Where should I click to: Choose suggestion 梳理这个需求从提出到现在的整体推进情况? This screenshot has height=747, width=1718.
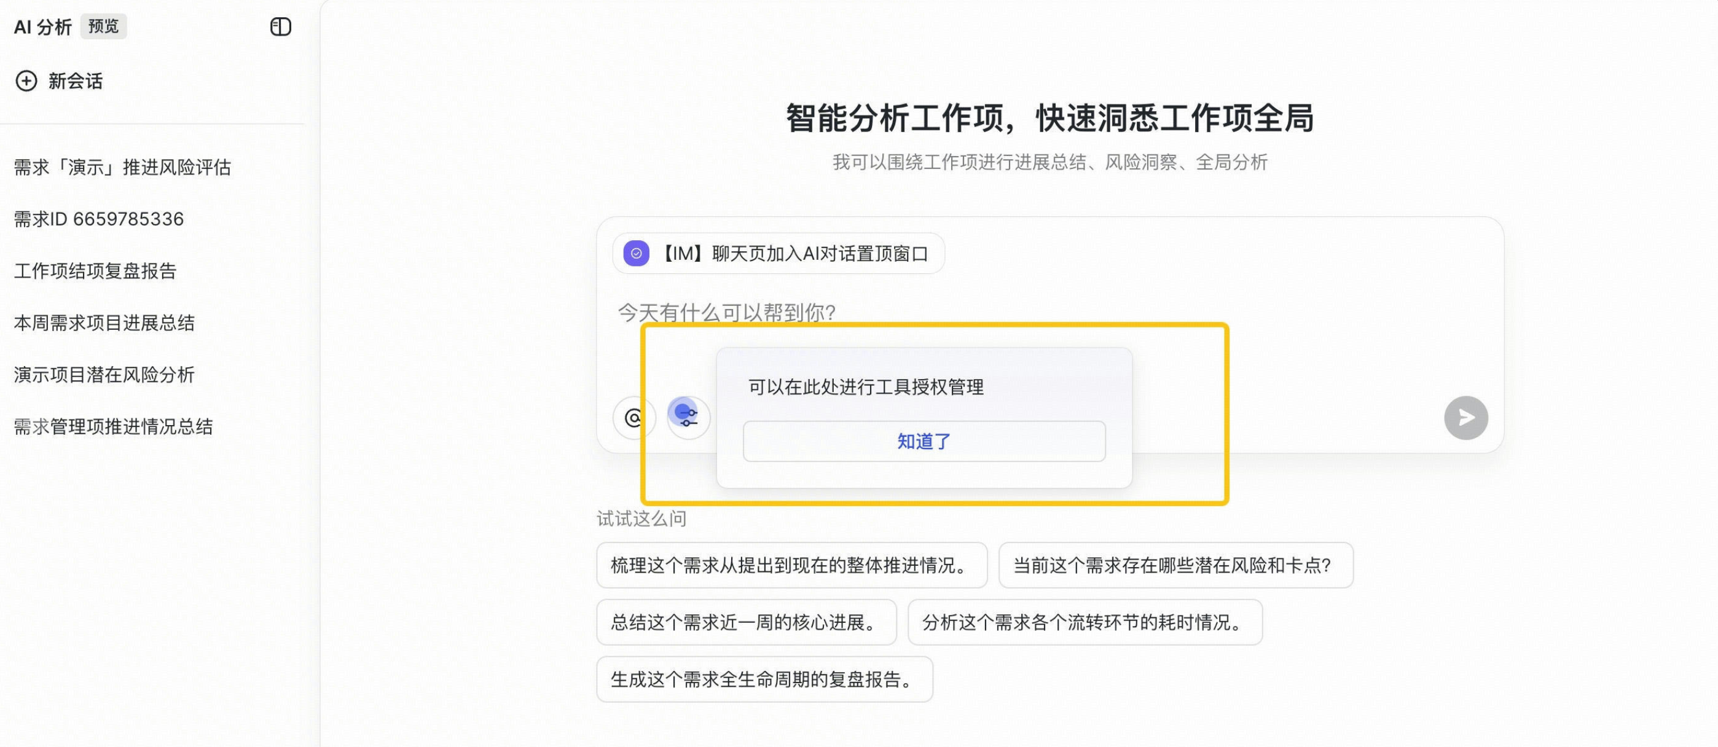click(x=791, y=565)
